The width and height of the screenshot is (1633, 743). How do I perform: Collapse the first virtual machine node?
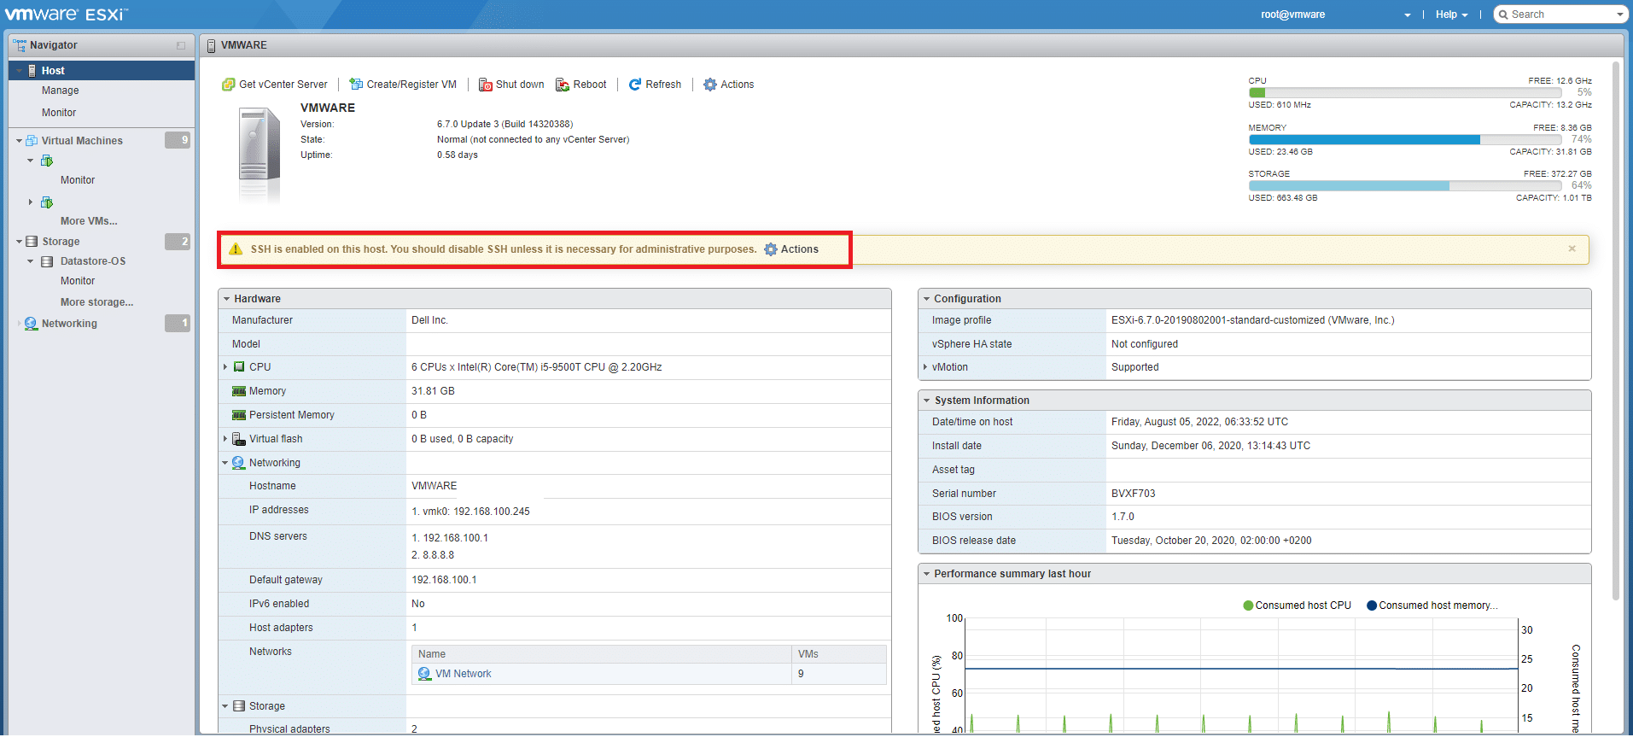(x=31, y=161)
